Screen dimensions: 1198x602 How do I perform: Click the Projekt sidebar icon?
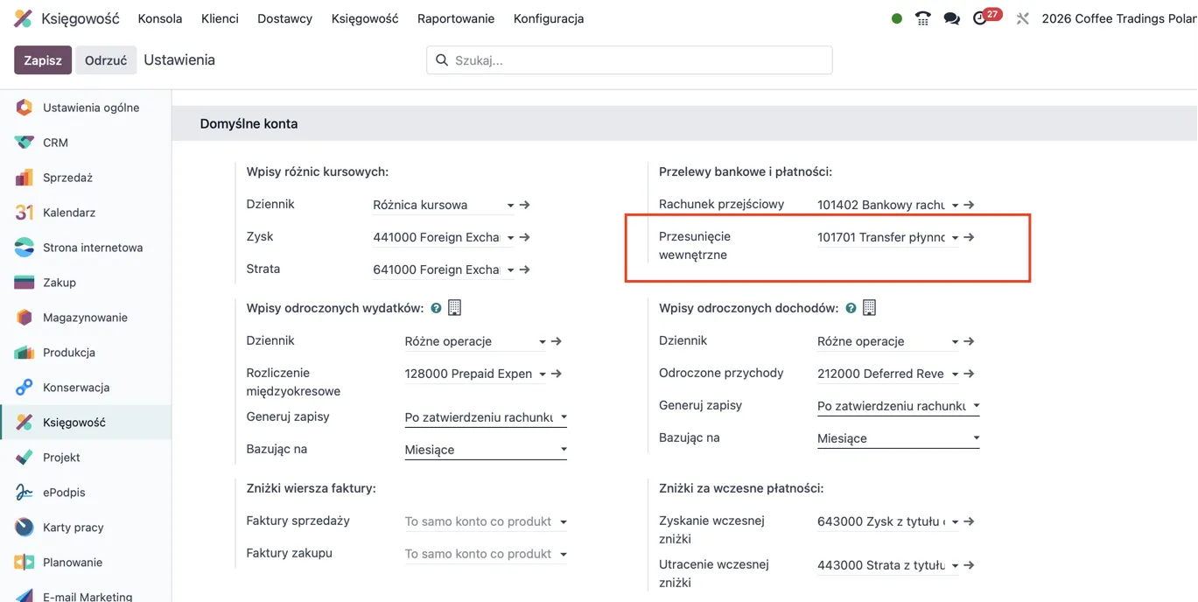pos(25,458)
